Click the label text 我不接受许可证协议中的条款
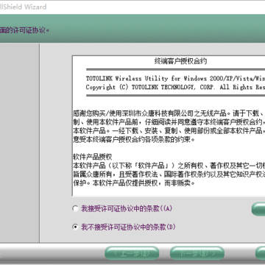Image resolution: width=265 pixels, height=265 pixels. (x=128, y=227)
